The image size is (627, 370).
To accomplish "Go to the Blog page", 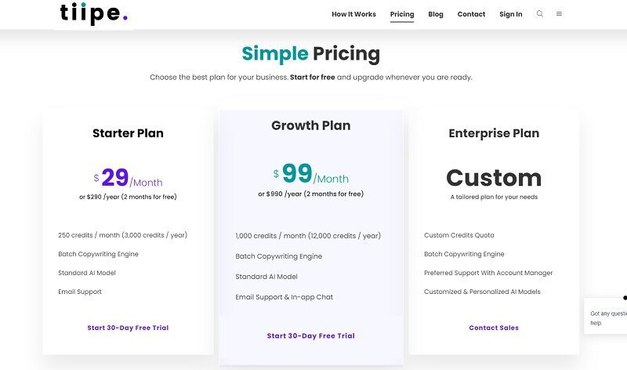I will 436,14.
